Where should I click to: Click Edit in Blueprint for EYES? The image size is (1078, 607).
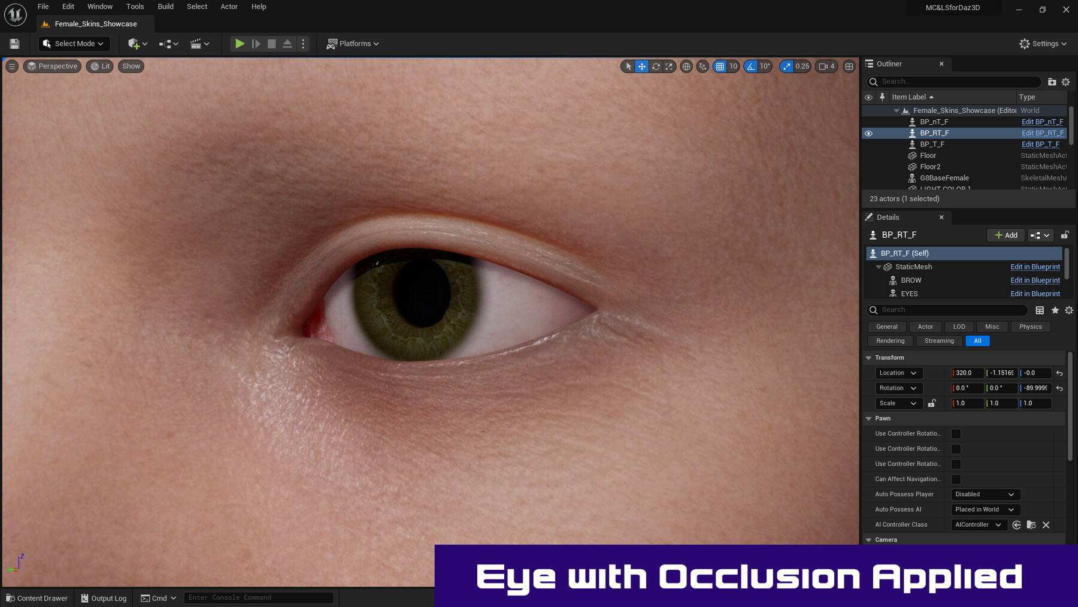1035,293
